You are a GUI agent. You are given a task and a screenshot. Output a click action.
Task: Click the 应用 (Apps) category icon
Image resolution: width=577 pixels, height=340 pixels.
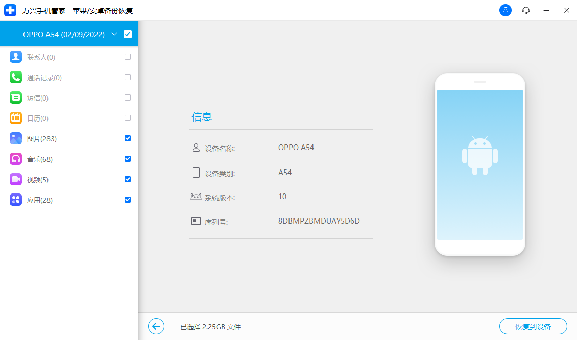tap(15, 200)
